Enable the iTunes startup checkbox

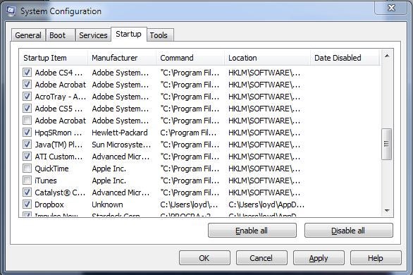tap(27, 181)
